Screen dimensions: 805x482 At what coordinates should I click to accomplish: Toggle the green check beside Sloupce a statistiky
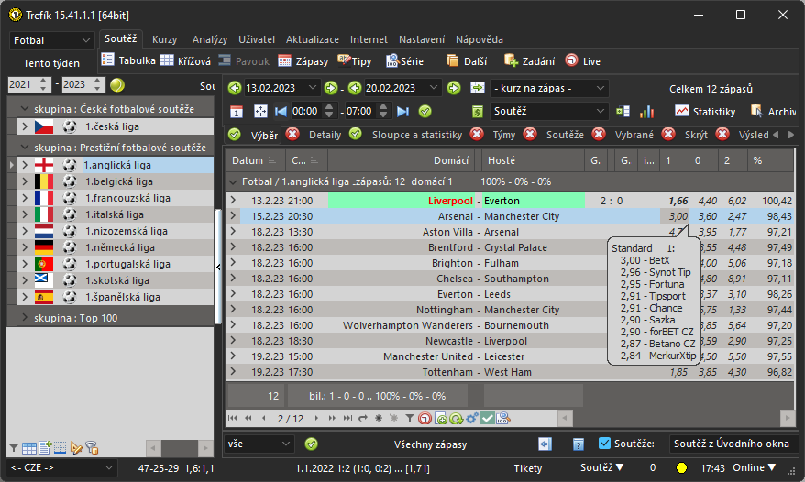pyautogui.click(x=355, y=135)
